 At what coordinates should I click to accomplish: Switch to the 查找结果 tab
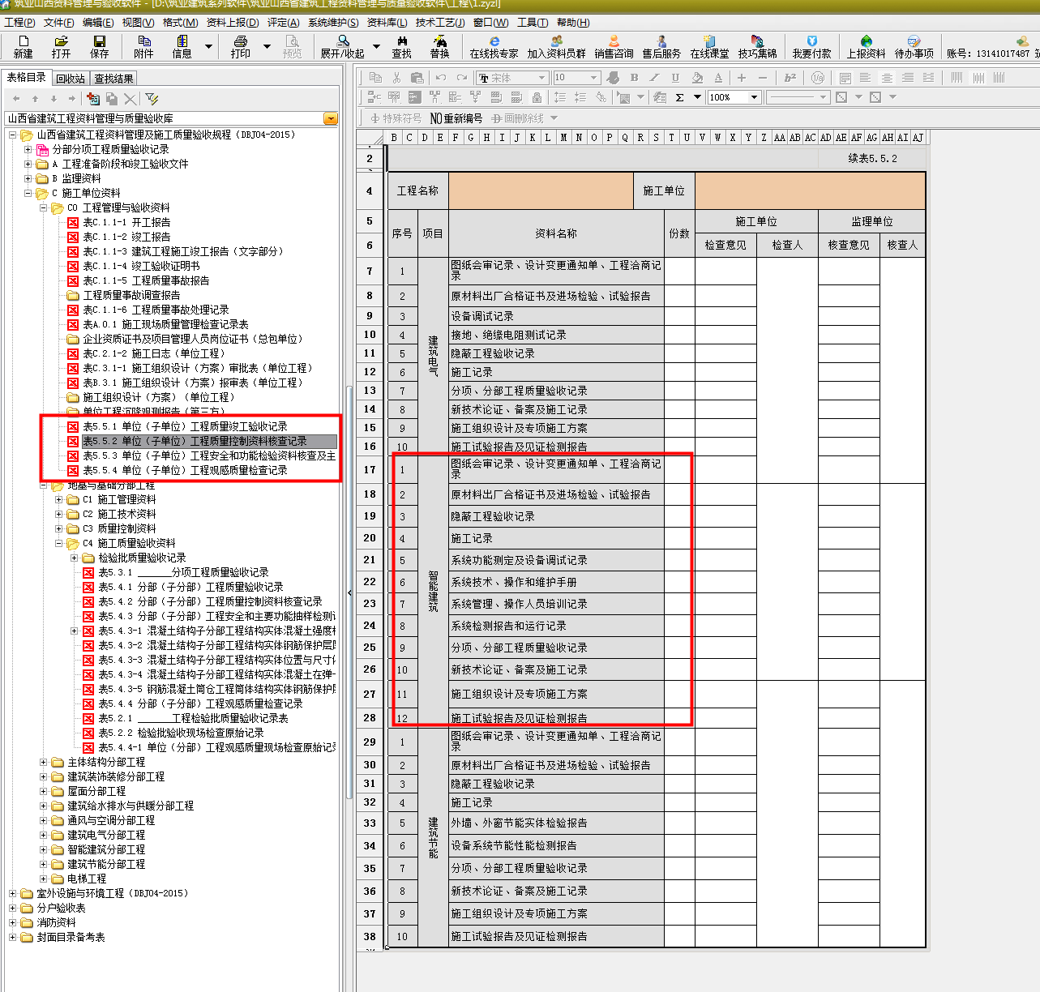coord(113,79)
